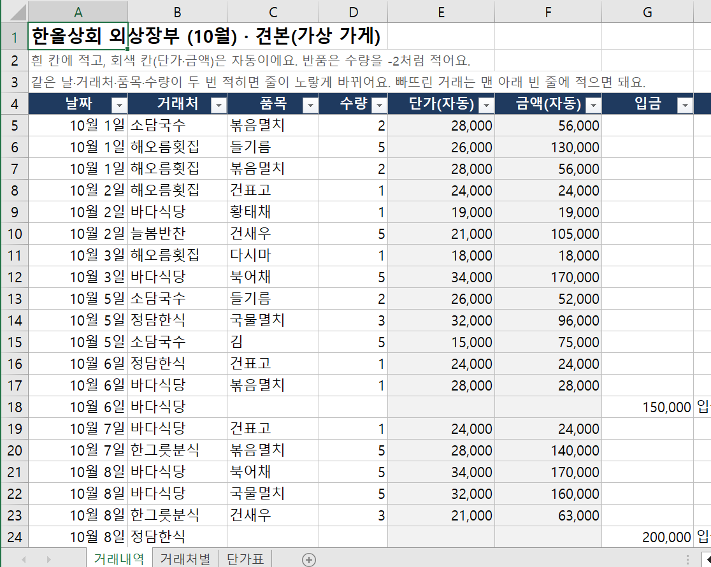The width and height of the screenshot is (711, 567).
Task: Click the previous sheet navigation arrow
Action: pos(24,560)
